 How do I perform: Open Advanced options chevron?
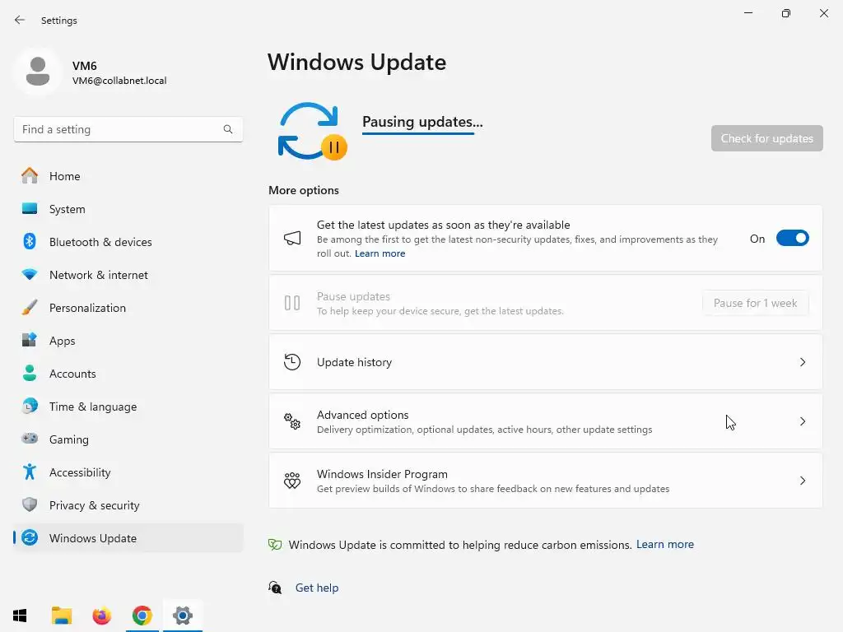pyautogui.click(x=802, y=421)
